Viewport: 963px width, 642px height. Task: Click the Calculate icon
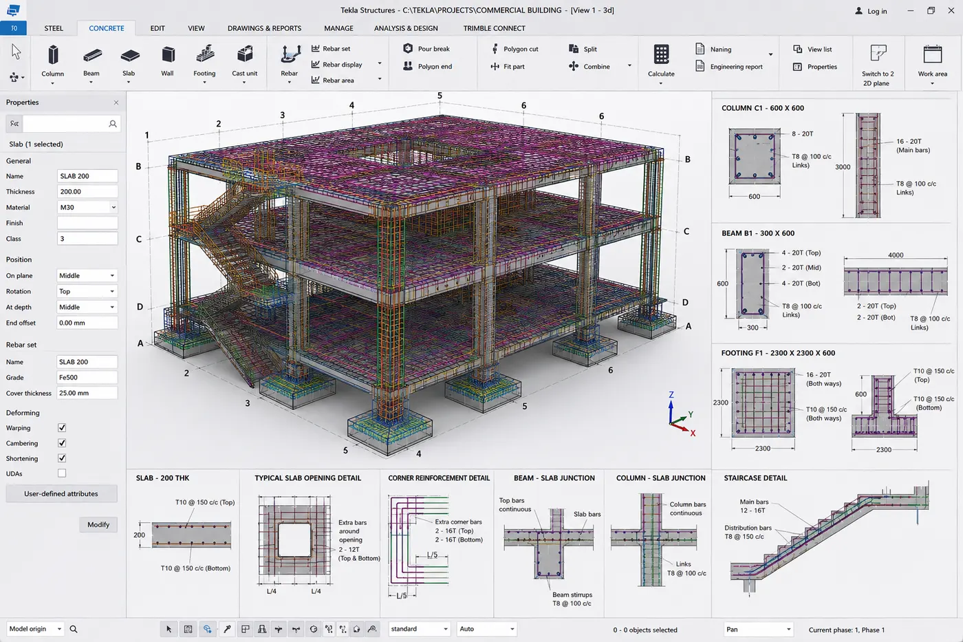661,55
